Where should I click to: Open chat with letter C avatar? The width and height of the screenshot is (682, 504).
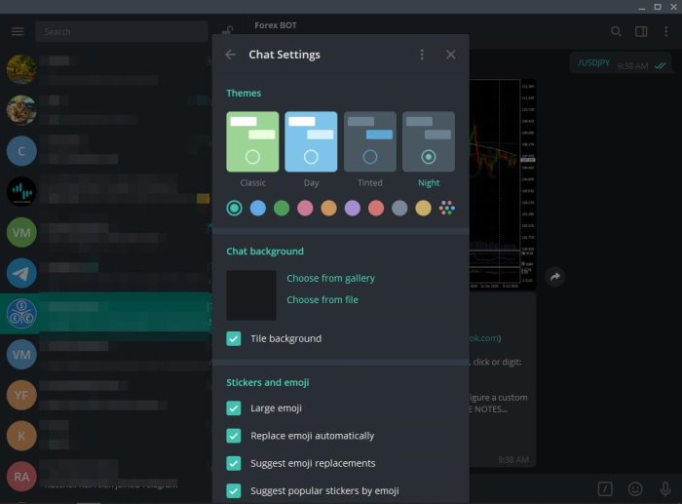pos(21,151)
